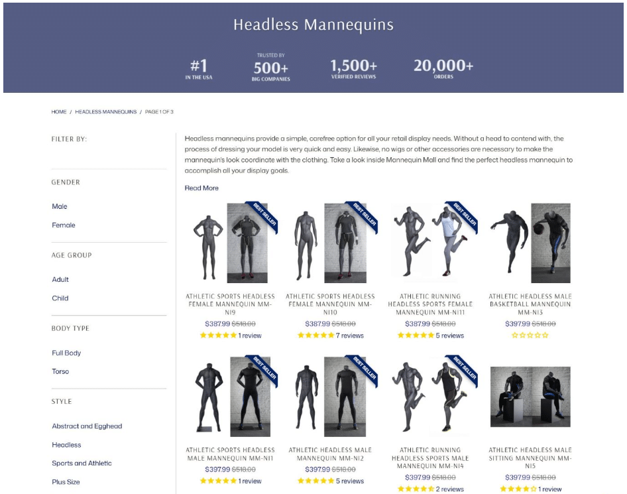Select Plus Size style filter
627x494 pixels.
tap(66, 482)
